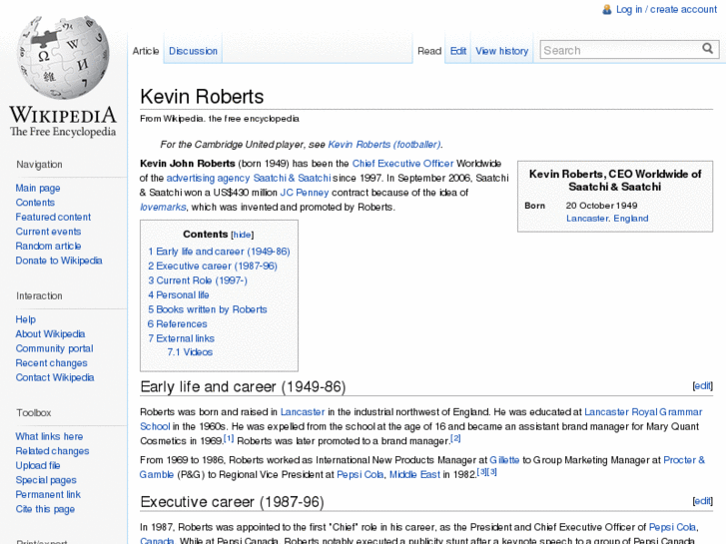Open Help link in Interaction section
This screenshot has width=726, height=544.
click(x=26, y=319)
